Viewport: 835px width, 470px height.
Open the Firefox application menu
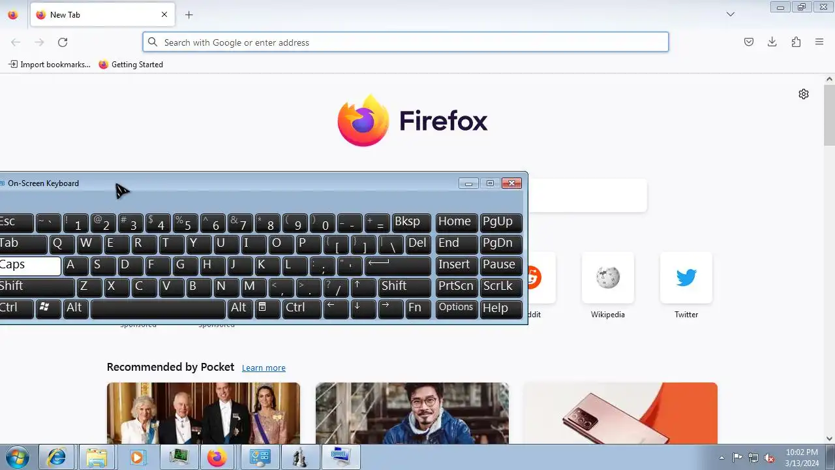pyautogui.click(x=819, y=42)
